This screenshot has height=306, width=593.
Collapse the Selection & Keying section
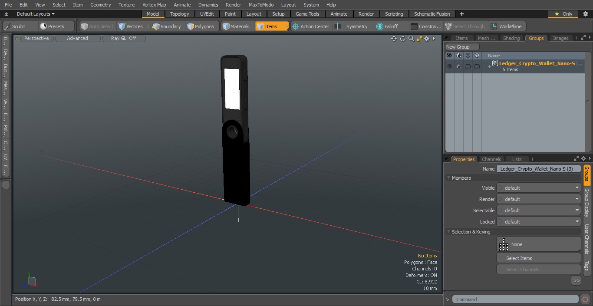[x=448, y=232]
